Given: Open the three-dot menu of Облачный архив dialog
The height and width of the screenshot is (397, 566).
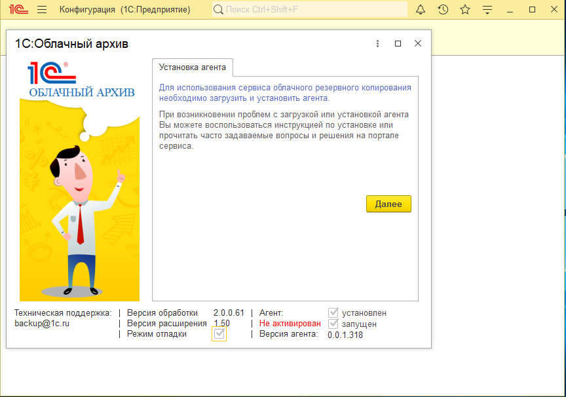Looking at the screenshot, I should point(377,44).
